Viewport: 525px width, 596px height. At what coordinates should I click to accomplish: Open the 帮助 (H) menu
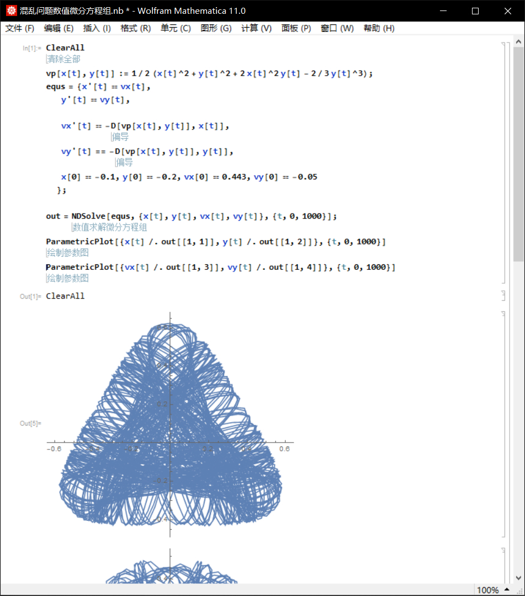click(379, 29)
